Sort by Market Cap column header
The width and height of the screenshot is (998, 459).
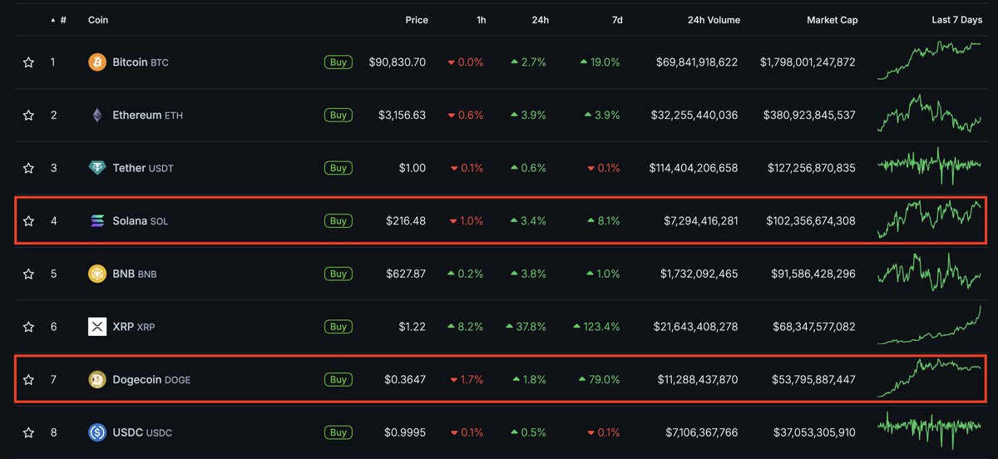coord(832,20)
